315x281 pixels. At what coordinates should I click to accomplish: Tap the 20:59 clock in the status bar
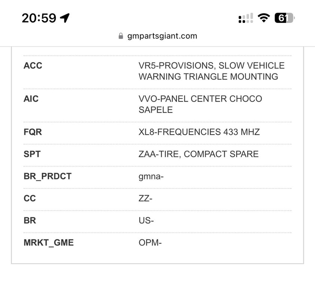coord(39,18)
